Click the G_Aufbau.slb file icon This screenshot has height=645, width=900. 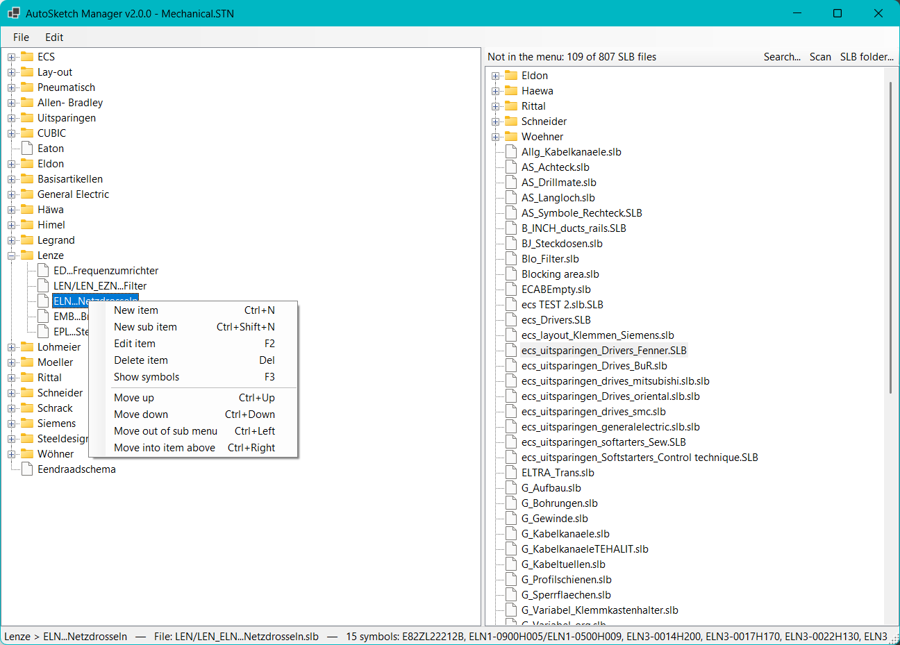[x=511, y=487]
